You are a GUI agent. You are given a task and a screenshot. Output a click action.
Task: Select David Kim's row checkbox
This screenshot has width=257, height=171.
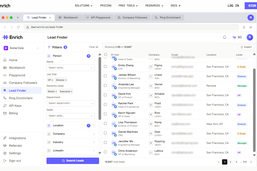105,95
